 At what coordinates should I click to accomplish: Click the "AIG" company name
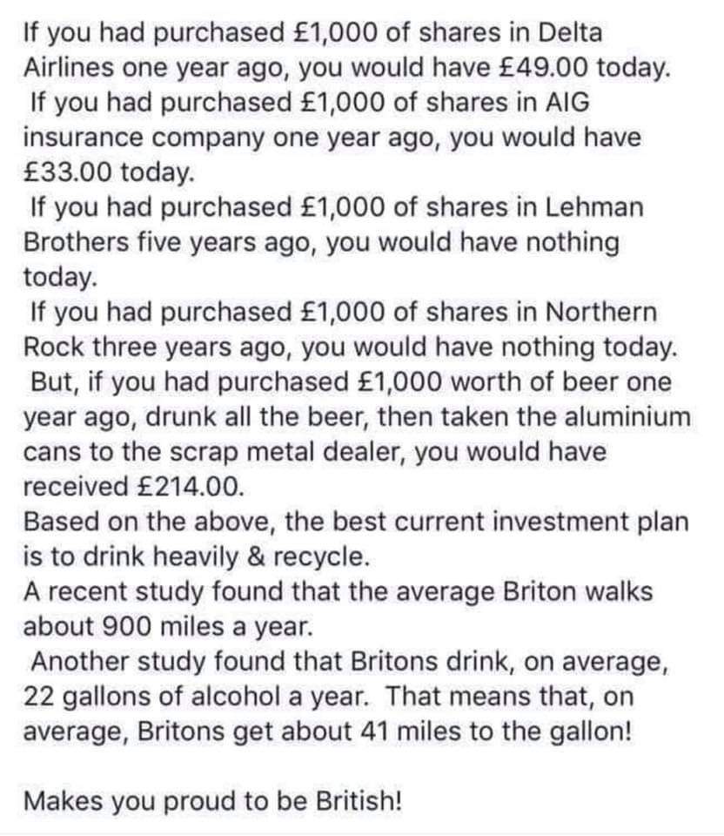tap(566, 103)
